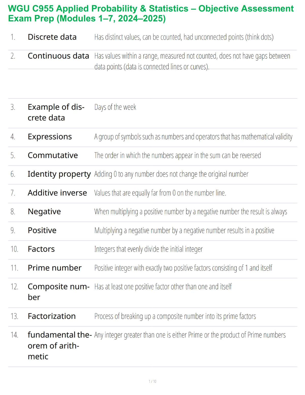This screenshot has height=395, width=305.
Task: Select the "Days of the week" definition
Action: point(115,107)
